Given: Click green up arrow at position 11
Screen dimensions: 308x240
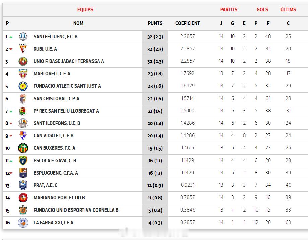Looking at the screenshot, I should tap(11, 161).
